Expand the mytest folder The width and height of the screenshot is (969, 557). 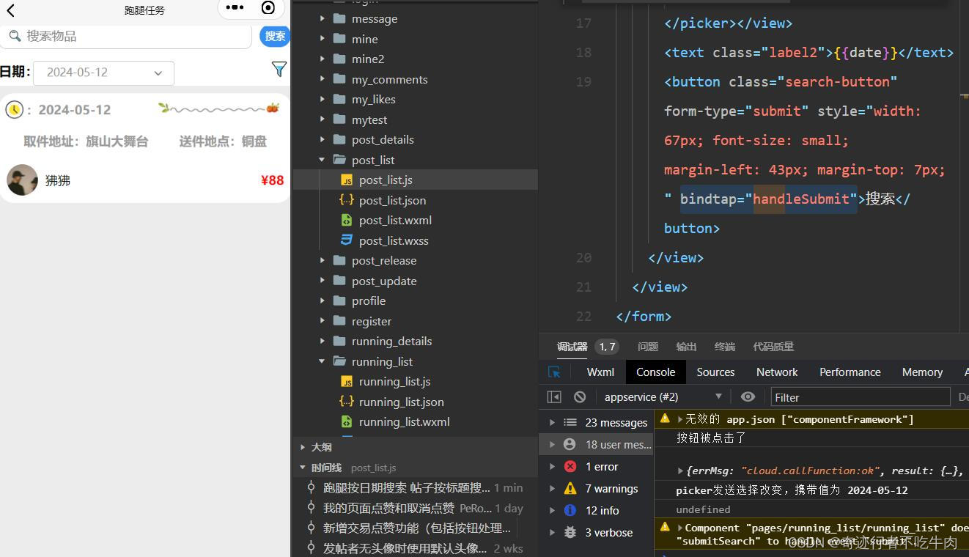(x=369, y=119)
